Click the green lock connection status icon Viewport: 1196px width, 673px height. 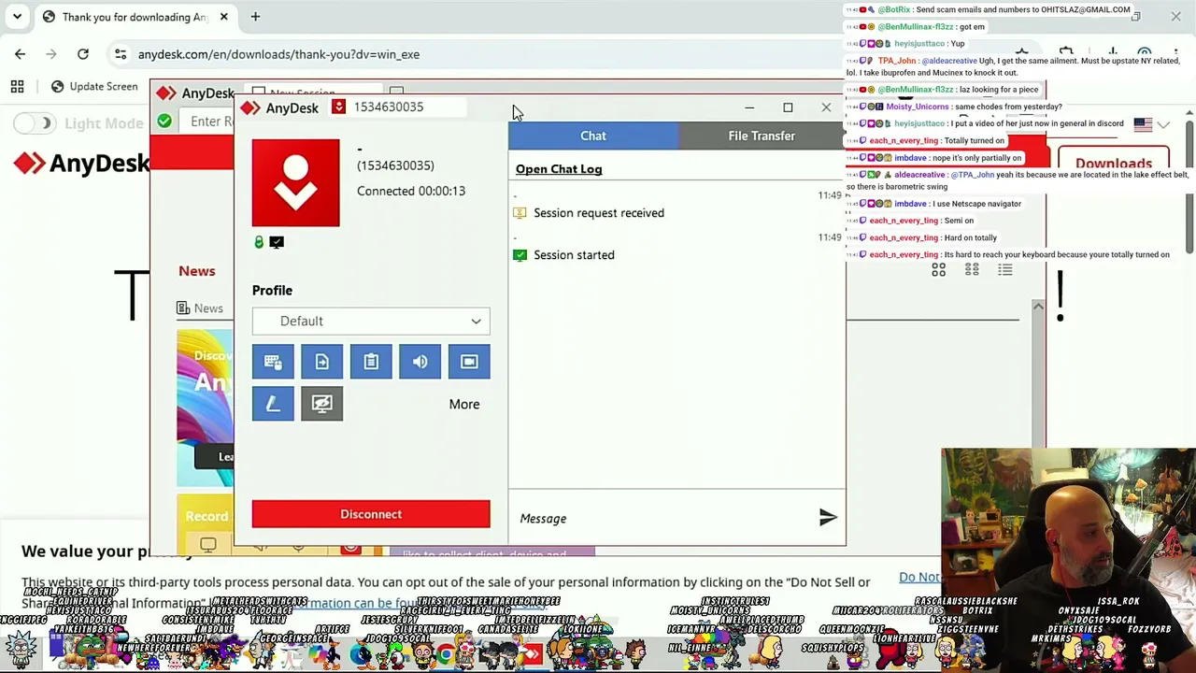(x=259, y=243)
